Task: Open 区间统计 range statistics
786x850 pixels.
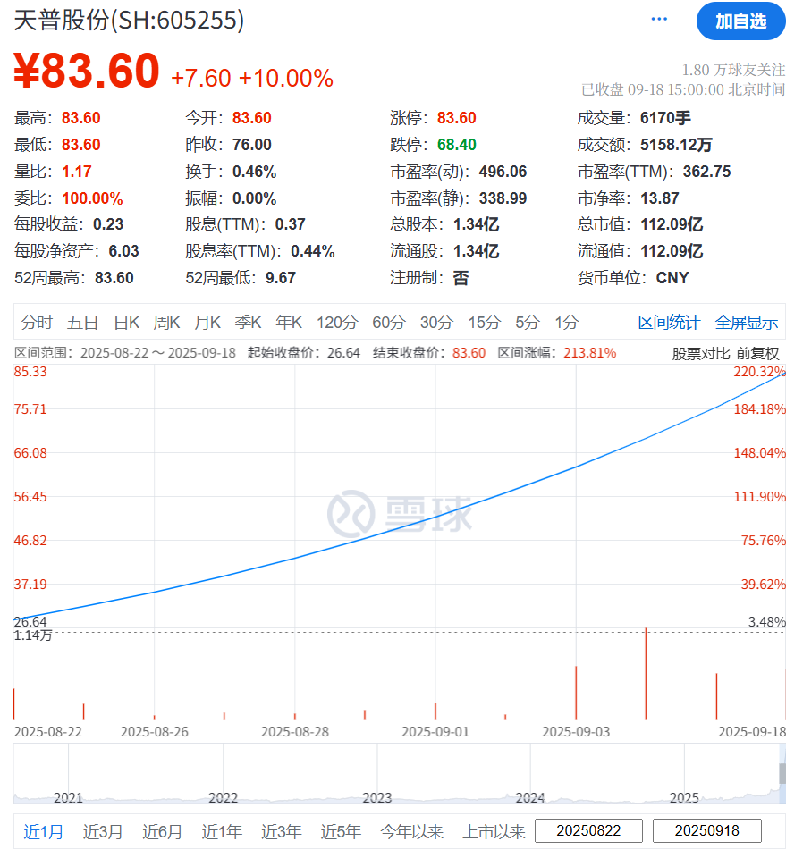Action: (x=670, y=323)
